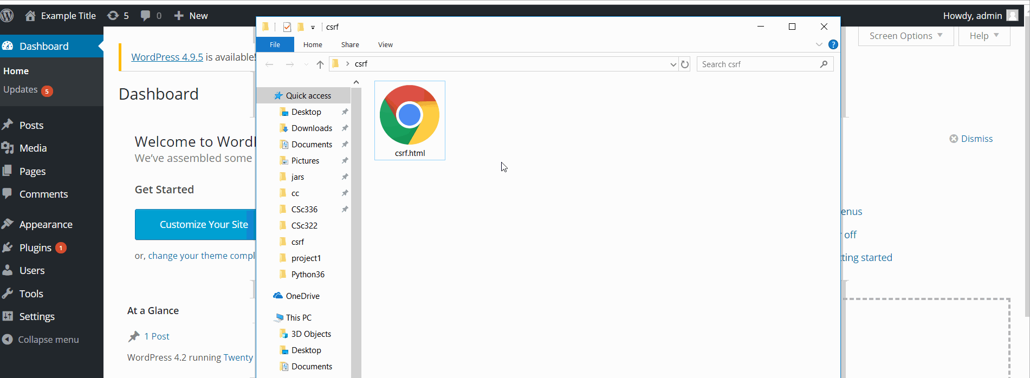Select This PC in navigation pane
Image resolution: width=1030 pixels, height=378 pixels.
299,317
